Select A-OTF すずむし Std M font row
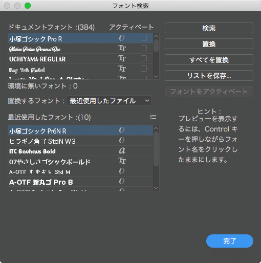This screenshot has width=261, height=263. [80, 171]
